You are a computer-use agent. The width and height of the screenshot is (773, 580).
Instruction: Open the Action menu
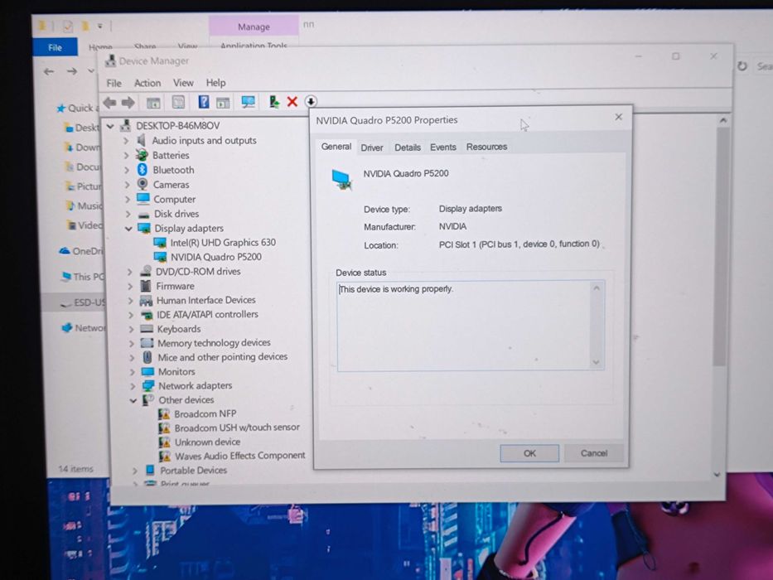coord(147,83)
